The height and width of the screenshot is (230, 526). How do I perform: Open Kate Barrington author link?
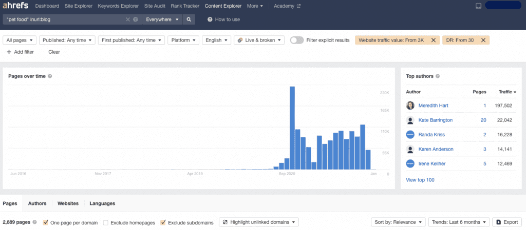click(436, 120)
